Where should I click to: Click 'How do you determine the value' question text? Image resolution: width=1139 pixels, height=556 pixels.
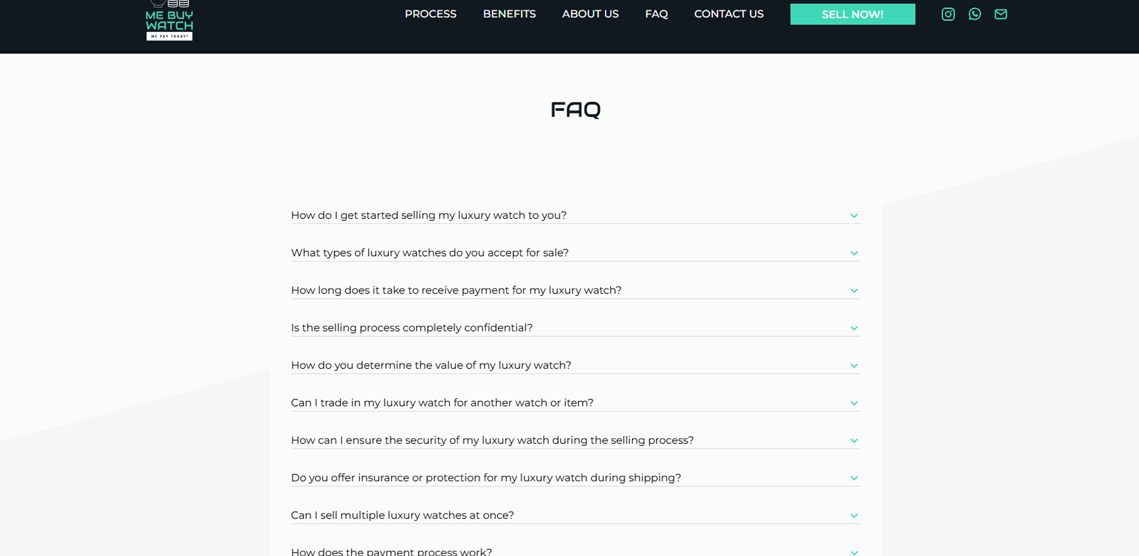431,365
